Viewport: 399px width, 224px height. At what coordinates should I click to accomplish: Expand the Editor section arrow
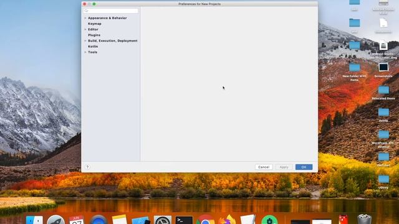pos(85,29)
